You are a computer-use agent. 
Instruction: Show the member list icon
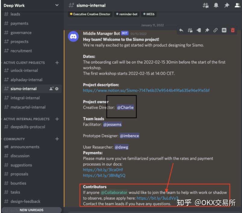click(237, 5)
